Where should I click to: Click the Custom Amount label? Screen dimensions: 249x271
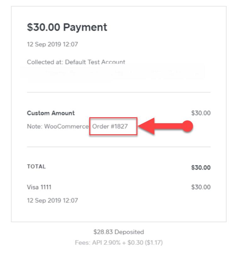pos(51,113)
